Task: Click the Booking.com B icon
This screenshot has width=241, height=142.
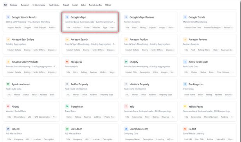Action: pos(185,84)
